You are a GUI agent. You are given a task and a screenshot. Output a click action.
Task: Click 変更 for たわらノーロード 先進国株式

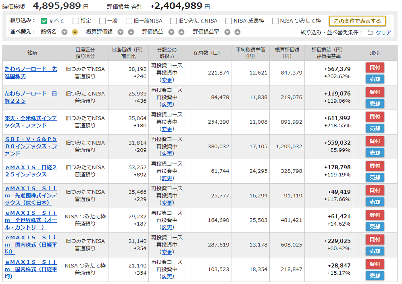coord(167,80)
